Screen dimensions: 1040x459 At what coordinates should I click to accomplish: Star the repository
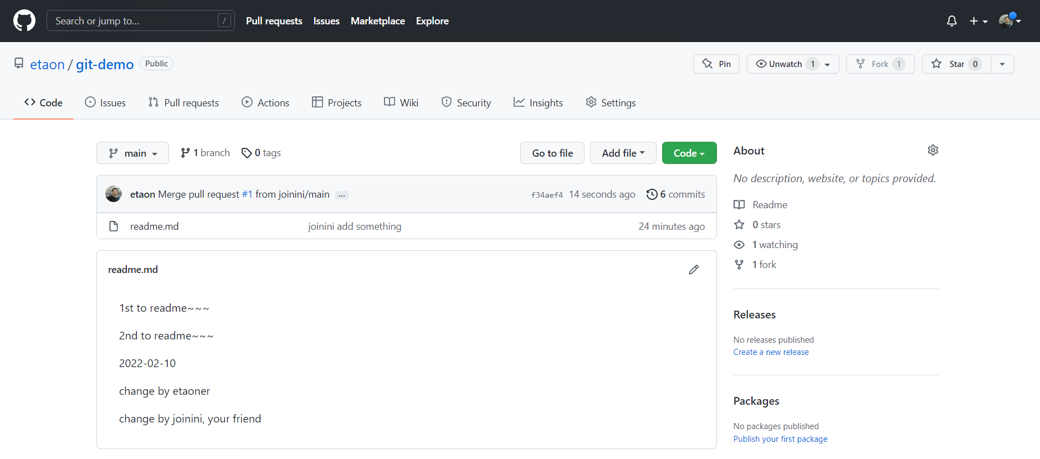(956, 64)
